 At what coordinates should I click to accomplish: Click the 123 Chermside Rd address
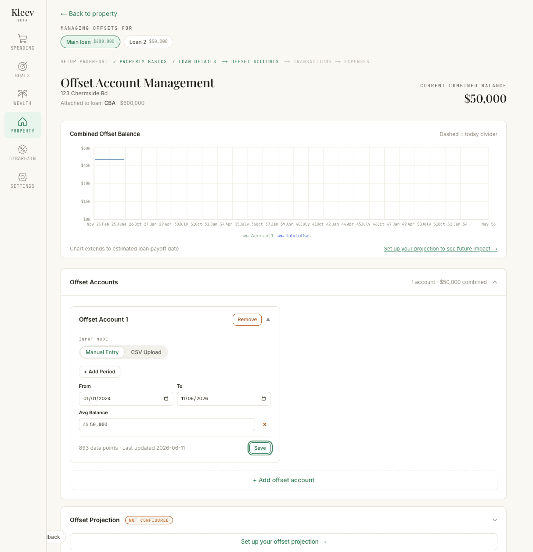point(84,93)
